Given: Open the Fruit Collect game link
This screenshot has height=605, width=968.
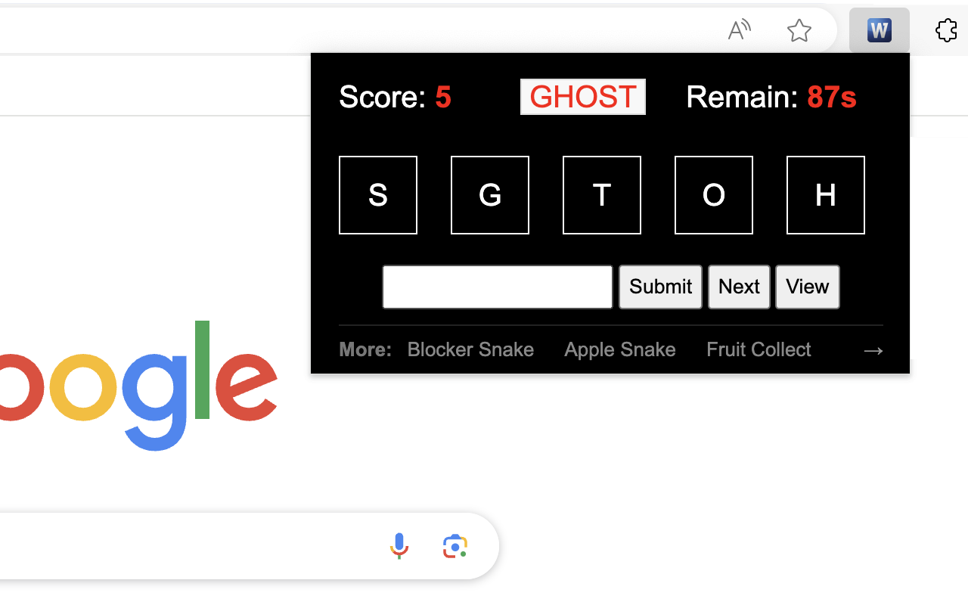Looking at the screenshot, I should point(759,349).
